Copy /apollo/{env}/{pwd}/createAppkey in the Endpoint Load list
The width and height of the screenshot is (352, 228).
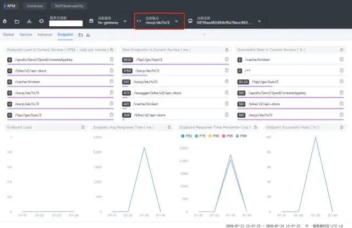point(112,59)
